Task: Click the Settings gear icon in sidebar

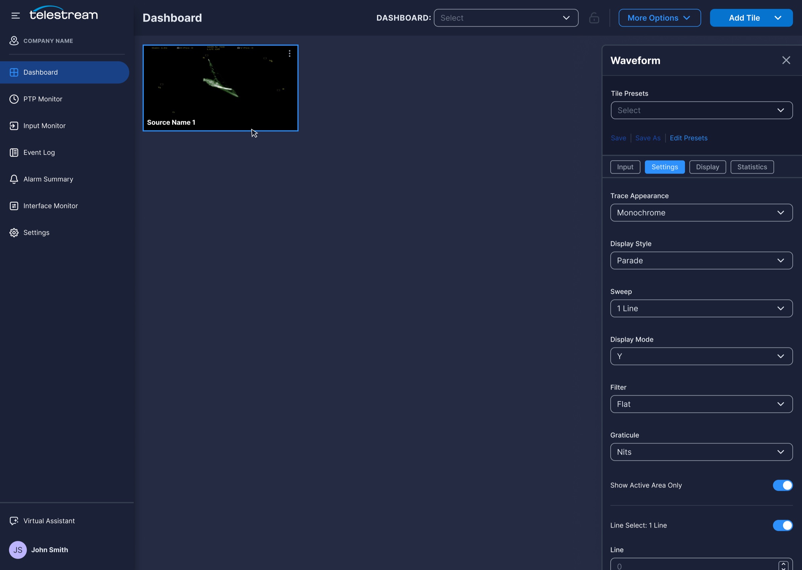Action: tap(14, 232)
